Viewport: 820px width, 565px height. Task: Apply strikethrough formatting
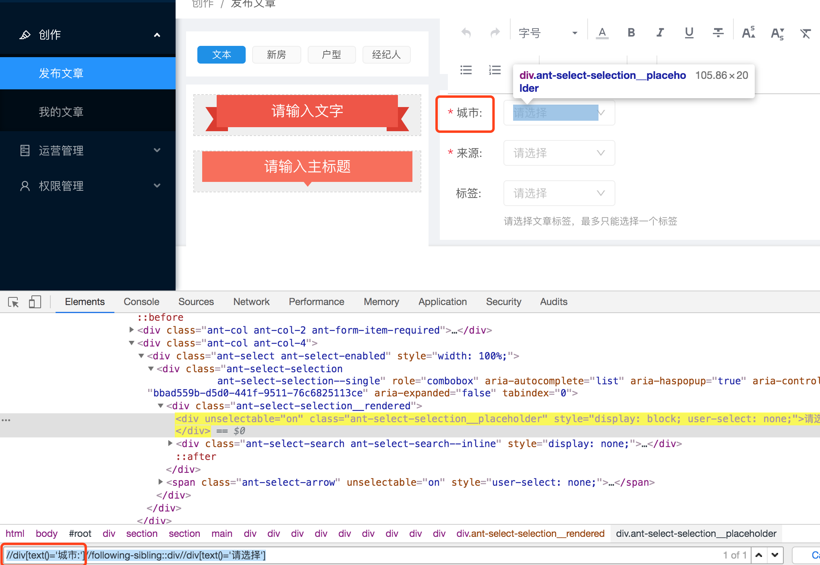coord(718,33)
